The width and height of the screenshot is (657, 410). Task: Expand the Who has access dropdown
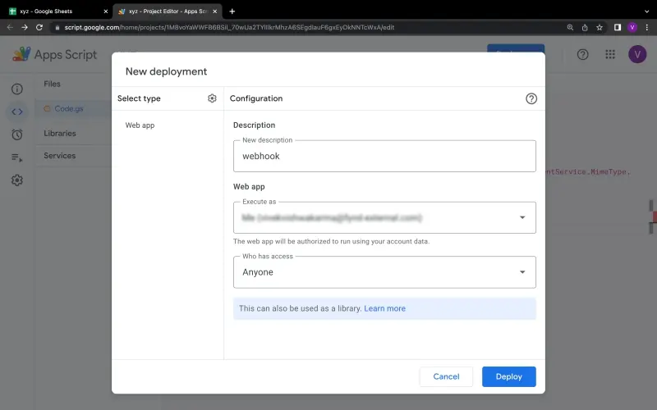tap(384, 272)
